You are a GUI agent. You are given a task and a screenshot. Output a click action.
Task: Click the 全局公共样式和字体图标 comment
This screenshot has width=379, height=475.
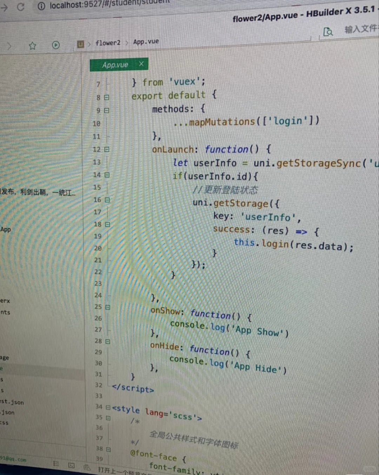[x=194, y=440]
